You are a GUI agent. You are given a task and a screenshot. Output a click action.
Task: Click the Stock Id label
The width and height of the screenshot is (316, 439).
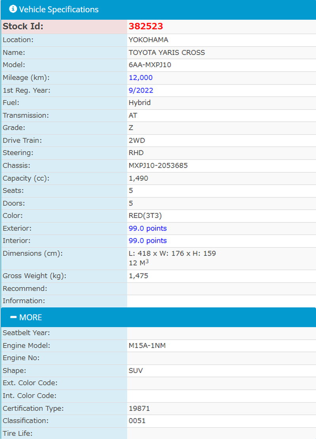click(x=23, y=26)
